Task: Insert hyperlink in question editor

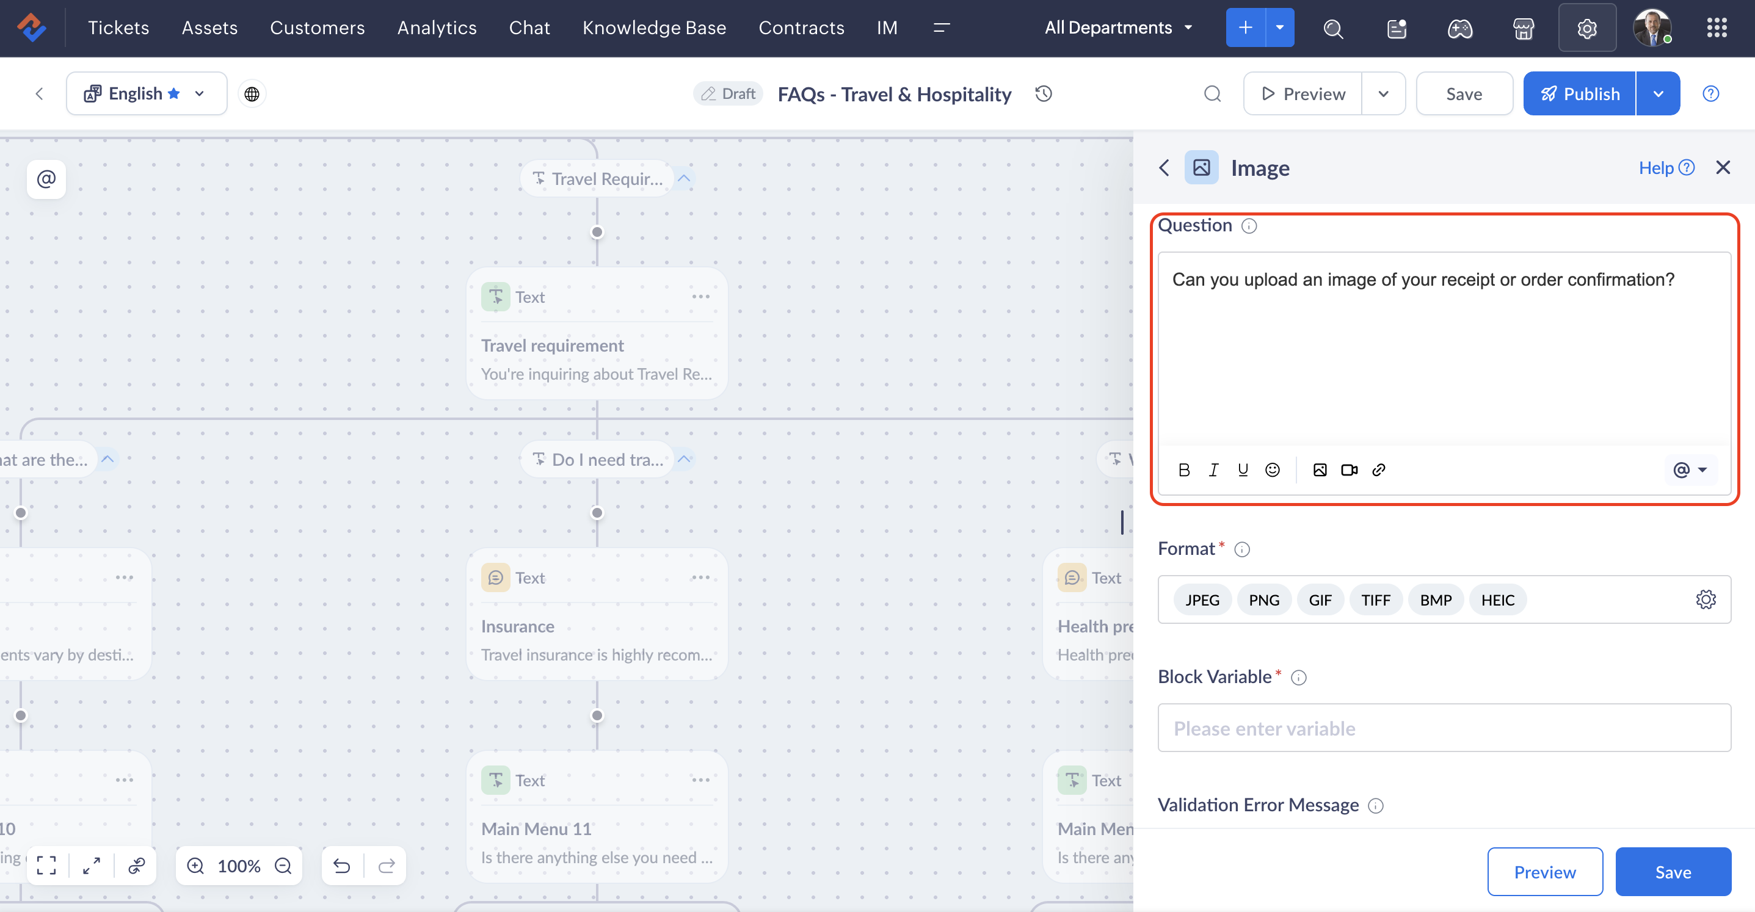Action: tap(1378, 470)
